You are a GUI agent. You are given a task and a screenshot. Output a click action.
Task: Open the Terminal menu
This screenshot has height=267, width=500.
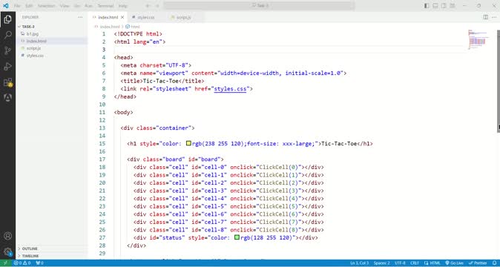tap(105, 6)
